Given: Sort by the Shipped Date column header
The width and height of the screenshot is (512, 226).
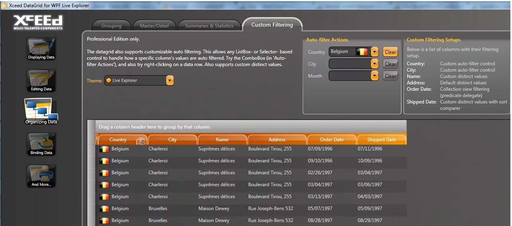Looking at the screenshot, I should [382, 140].
